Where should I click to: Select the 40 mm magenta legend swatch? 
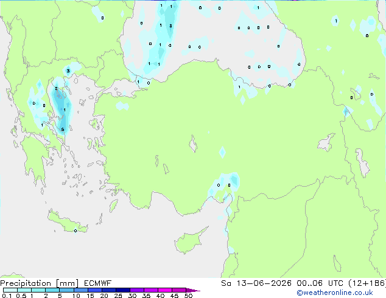coord(165,290)
